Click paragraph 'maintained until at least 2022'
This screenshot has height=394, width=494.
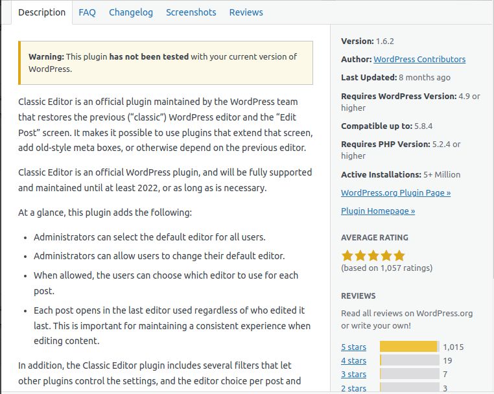pyautogui.click(x=165, y=180)
